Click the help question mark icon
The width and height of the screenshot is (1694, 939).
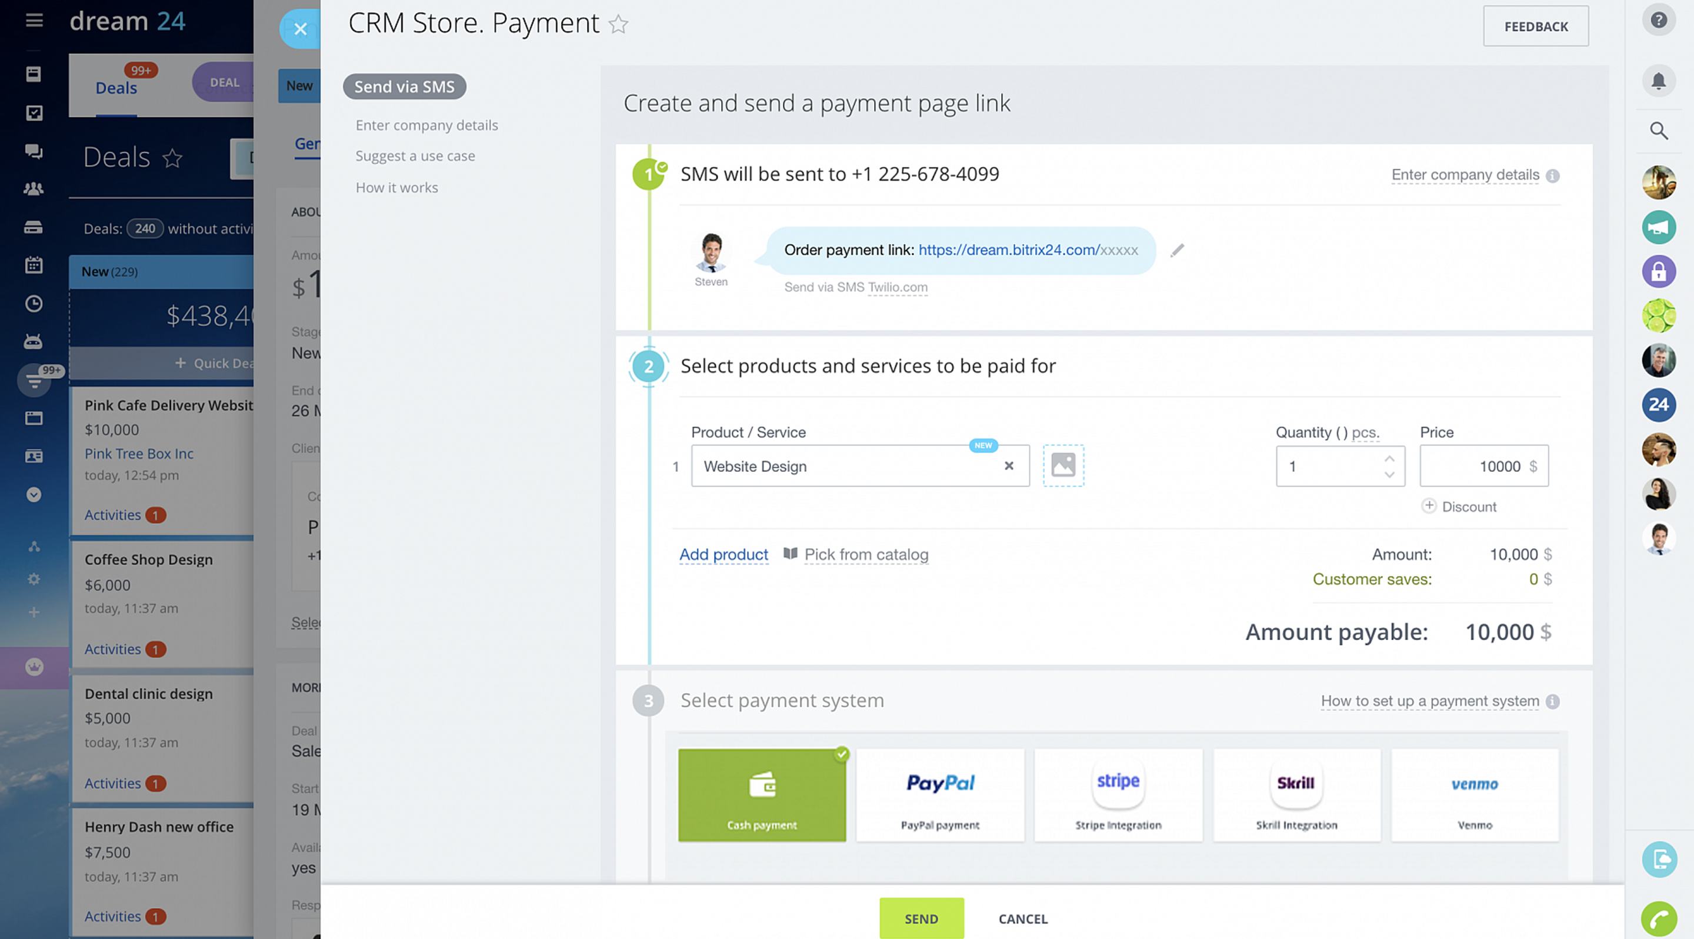tap(1658, 21)
